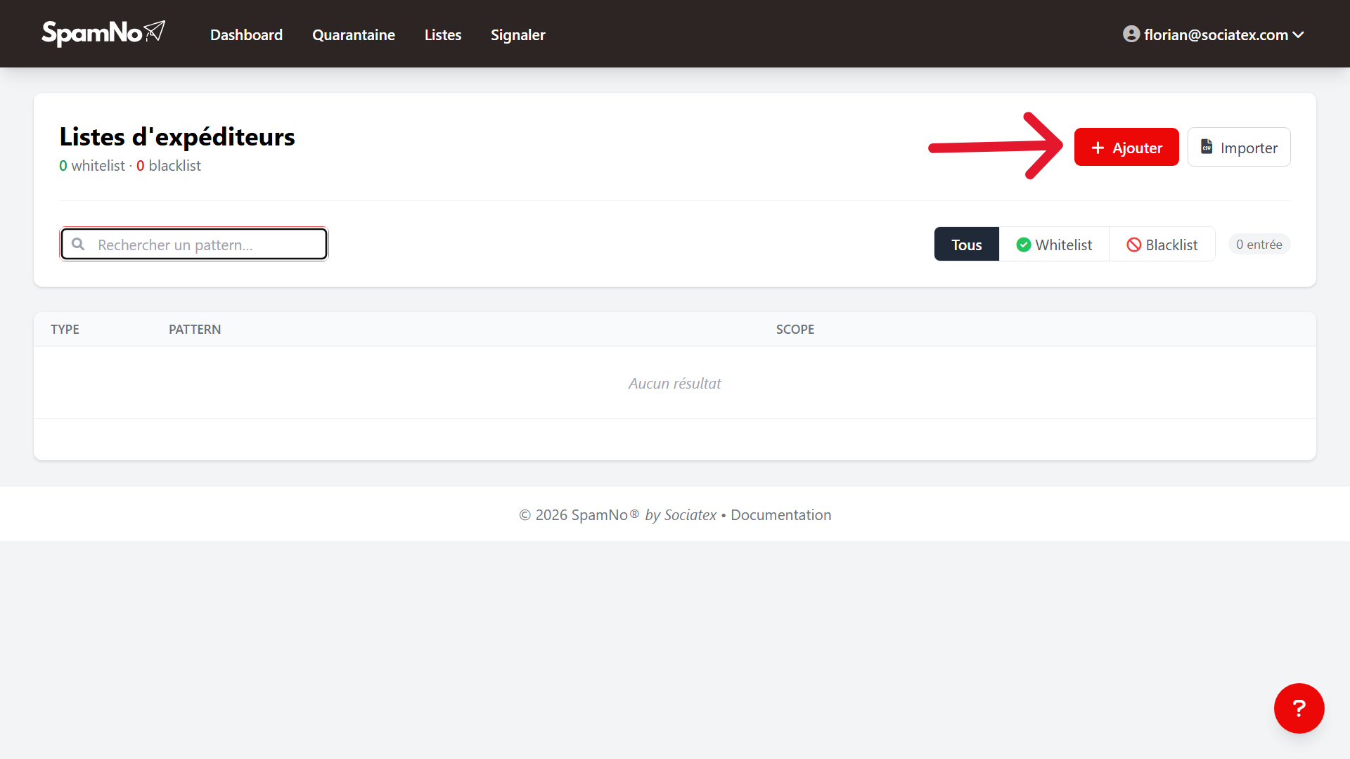The width and height of the screenshot is (1350, 759).
Task: Filter entries by Whitelist
Action: [x=1054, y=244]
